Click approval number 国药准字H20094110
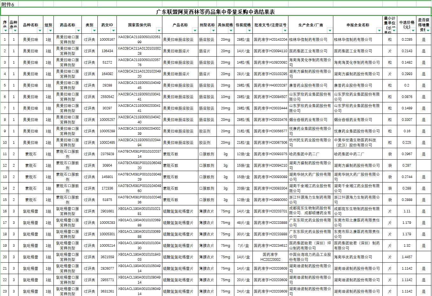This screenshot has width=432, height=296. [x=271, y=51]
